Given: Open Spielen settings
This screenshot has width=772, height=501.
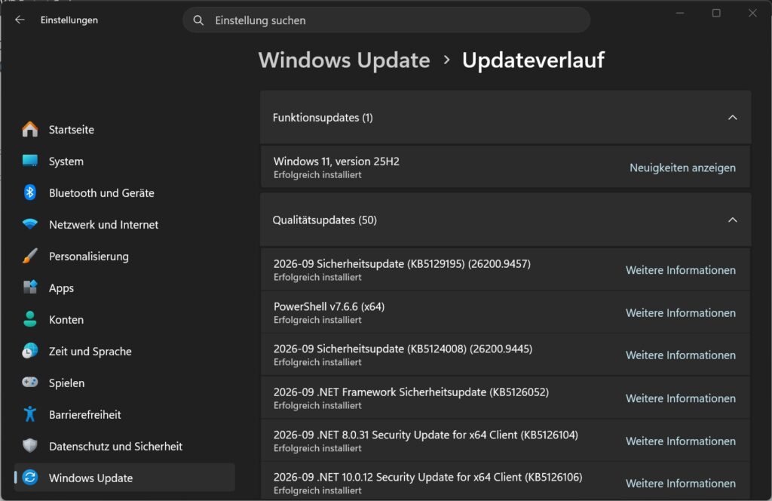Looking at the screenshot, I should click(x=124, y=383).
